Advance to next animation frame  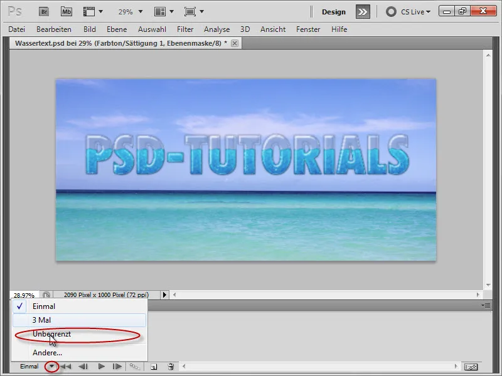tap(117, 367)
